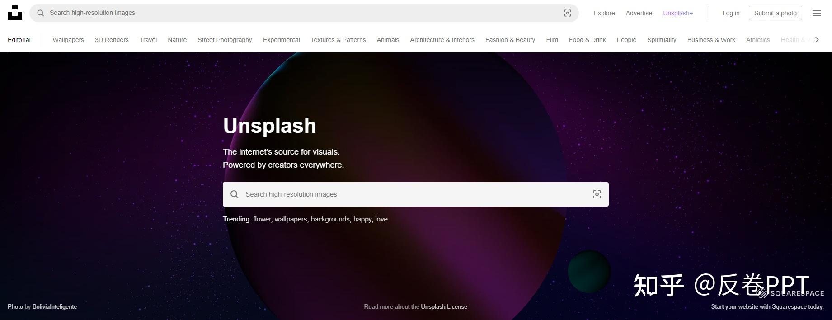Click the Log in link
832x320 pixels.
(x=731, y=13)
